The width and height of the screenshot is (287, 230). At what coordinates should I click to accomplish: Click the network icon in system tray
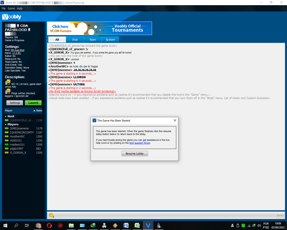point(249,225)
